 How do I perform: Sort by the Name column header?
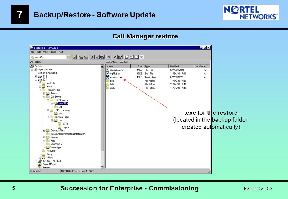118,66
